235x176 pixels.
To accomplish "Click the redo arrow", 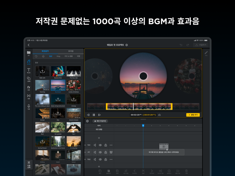I will pyautogui.click(x=187, y=45).
